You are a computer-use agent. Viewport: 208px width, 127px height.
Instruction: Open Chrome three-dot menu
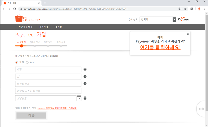coord(205,9)
